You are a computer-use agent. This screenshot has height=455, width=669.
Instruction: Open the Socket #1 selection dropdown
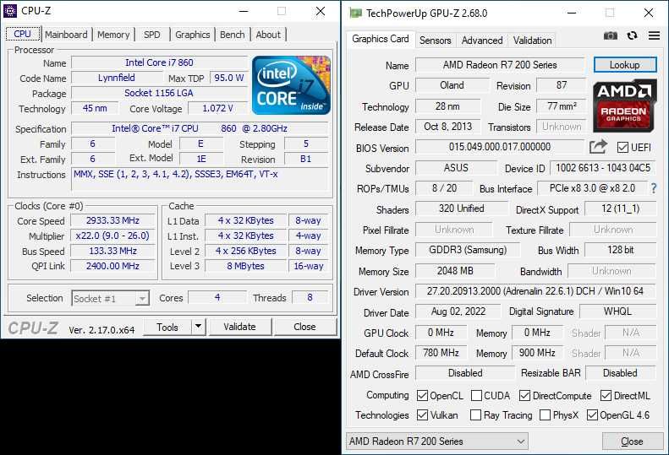(x=110, y=298)
